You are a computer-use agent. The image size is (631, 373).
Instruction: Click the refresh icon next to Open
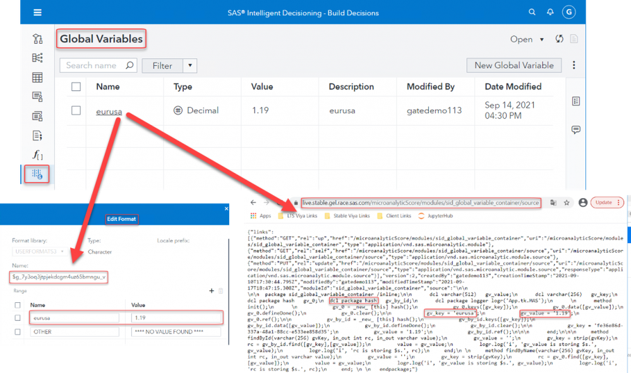[x=559, y=39]
